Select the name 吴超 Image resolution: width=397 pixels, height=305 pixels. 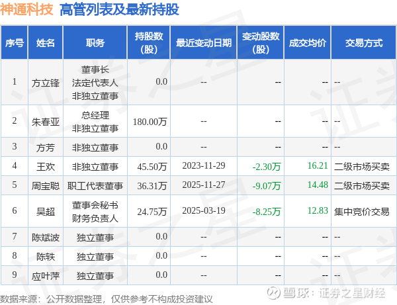[x=45, y=212]
